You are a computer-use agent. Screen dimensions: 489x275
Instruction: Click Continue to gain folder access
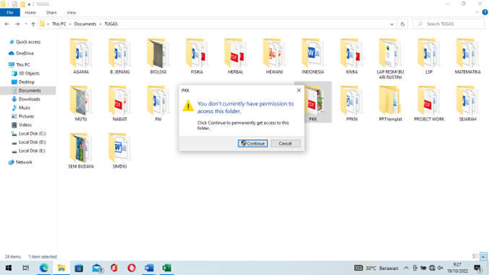252,143
